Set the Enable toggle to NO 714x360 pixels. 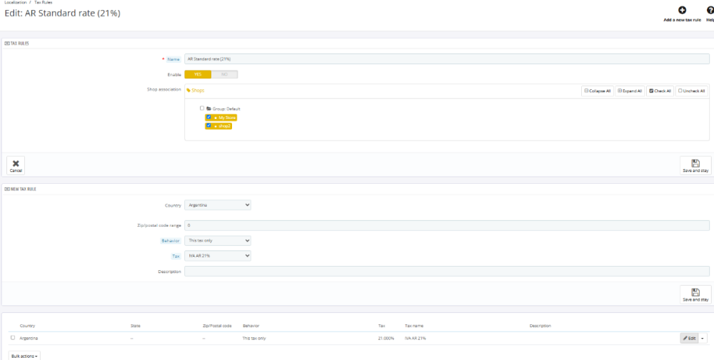(x=224, y=74)
